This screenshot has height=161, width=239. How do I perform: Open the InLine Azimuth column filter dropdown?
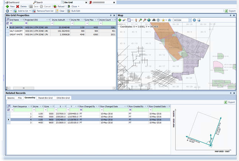tap(67, 20)
